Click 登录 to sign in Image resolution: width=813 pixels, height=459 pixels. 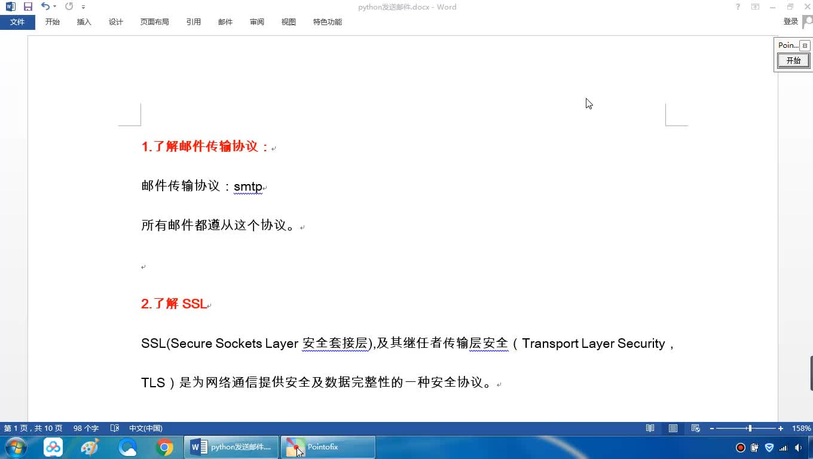[x=790, y=22]
